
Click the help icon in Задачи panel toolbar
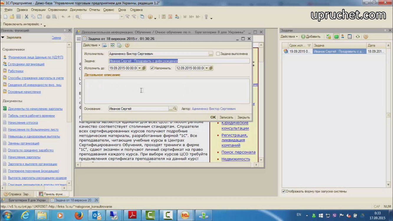tap(366, 37)
